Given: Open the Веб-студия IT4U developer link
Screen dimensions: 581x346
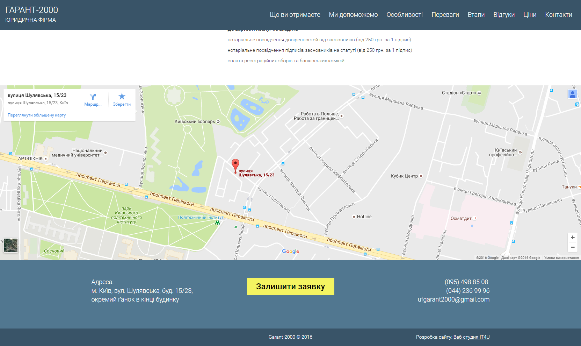Looking at the screenshot, I should pyautogui.click(x=471, y=337).
